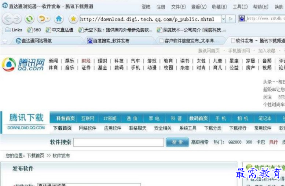Screen dimensions: 285x186
Task: Click the star favorites icon beside address bar
Action: click(x=73, y=19)
